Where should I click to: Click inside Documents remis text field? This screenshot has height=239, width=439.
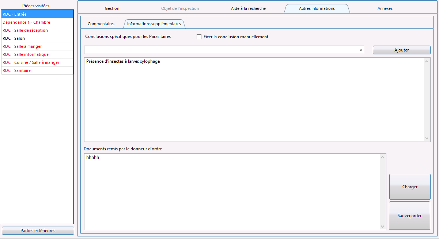pyautogui.click(x=232, y=192)
